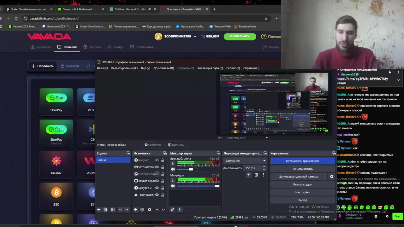Unlock the Текст (GDI+) source lock
Viewport: 404px width, 227px height.
163,195
